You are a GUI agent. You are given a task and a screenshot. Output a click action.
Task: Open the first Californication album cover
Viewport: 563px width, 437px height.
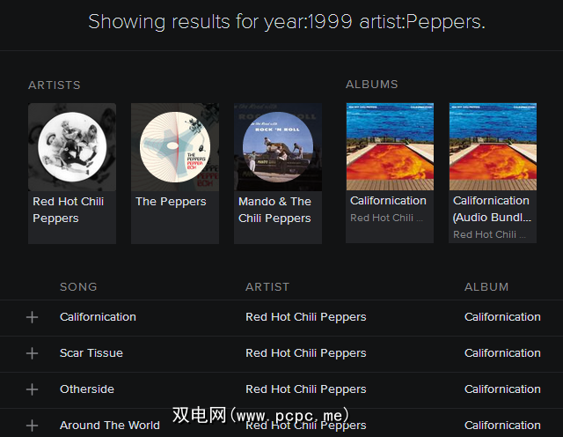coord(390,147)
